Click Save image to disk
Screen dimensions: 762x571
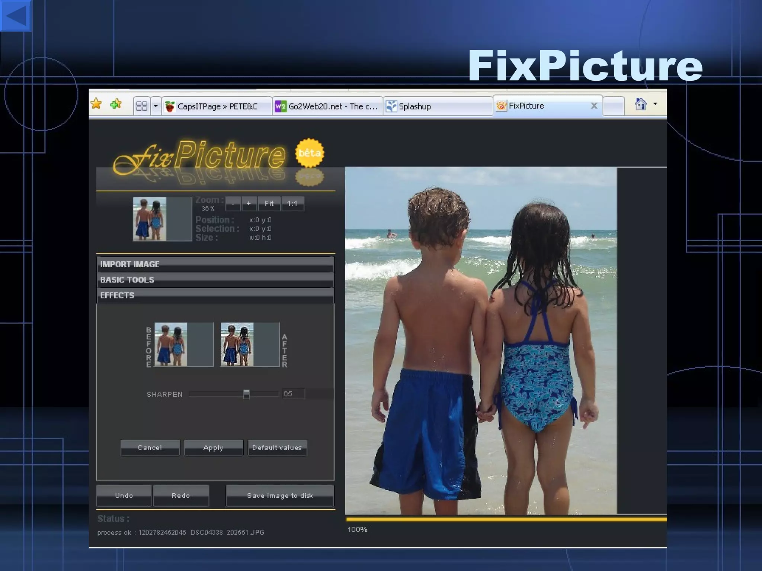pos(280,496)
